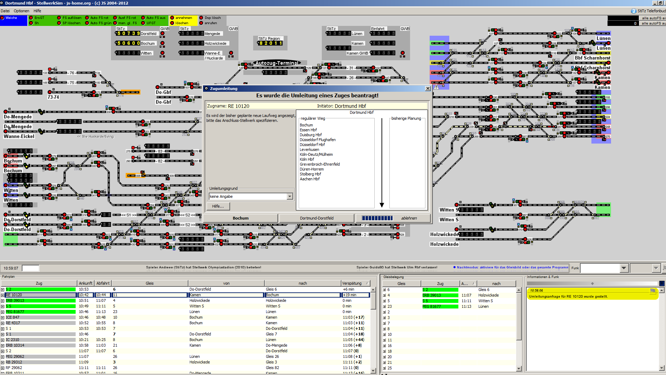Click the red GWB lamp next to Bochum

[162, 43]
